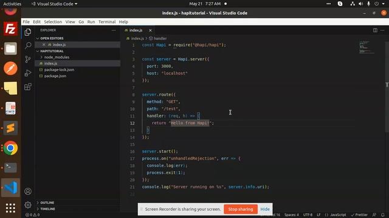Click the feedback icon in status bar
Screen dimensions: 389x218
click(x=374, y=215)
